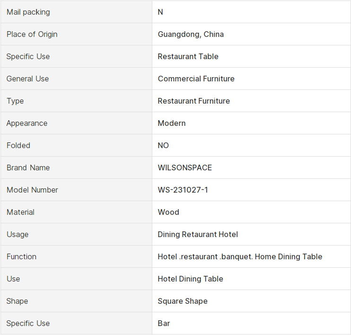This screenshot has height=335, width=351.
Task: Click the Hotel Dining Table value
Action: point(191,279)
